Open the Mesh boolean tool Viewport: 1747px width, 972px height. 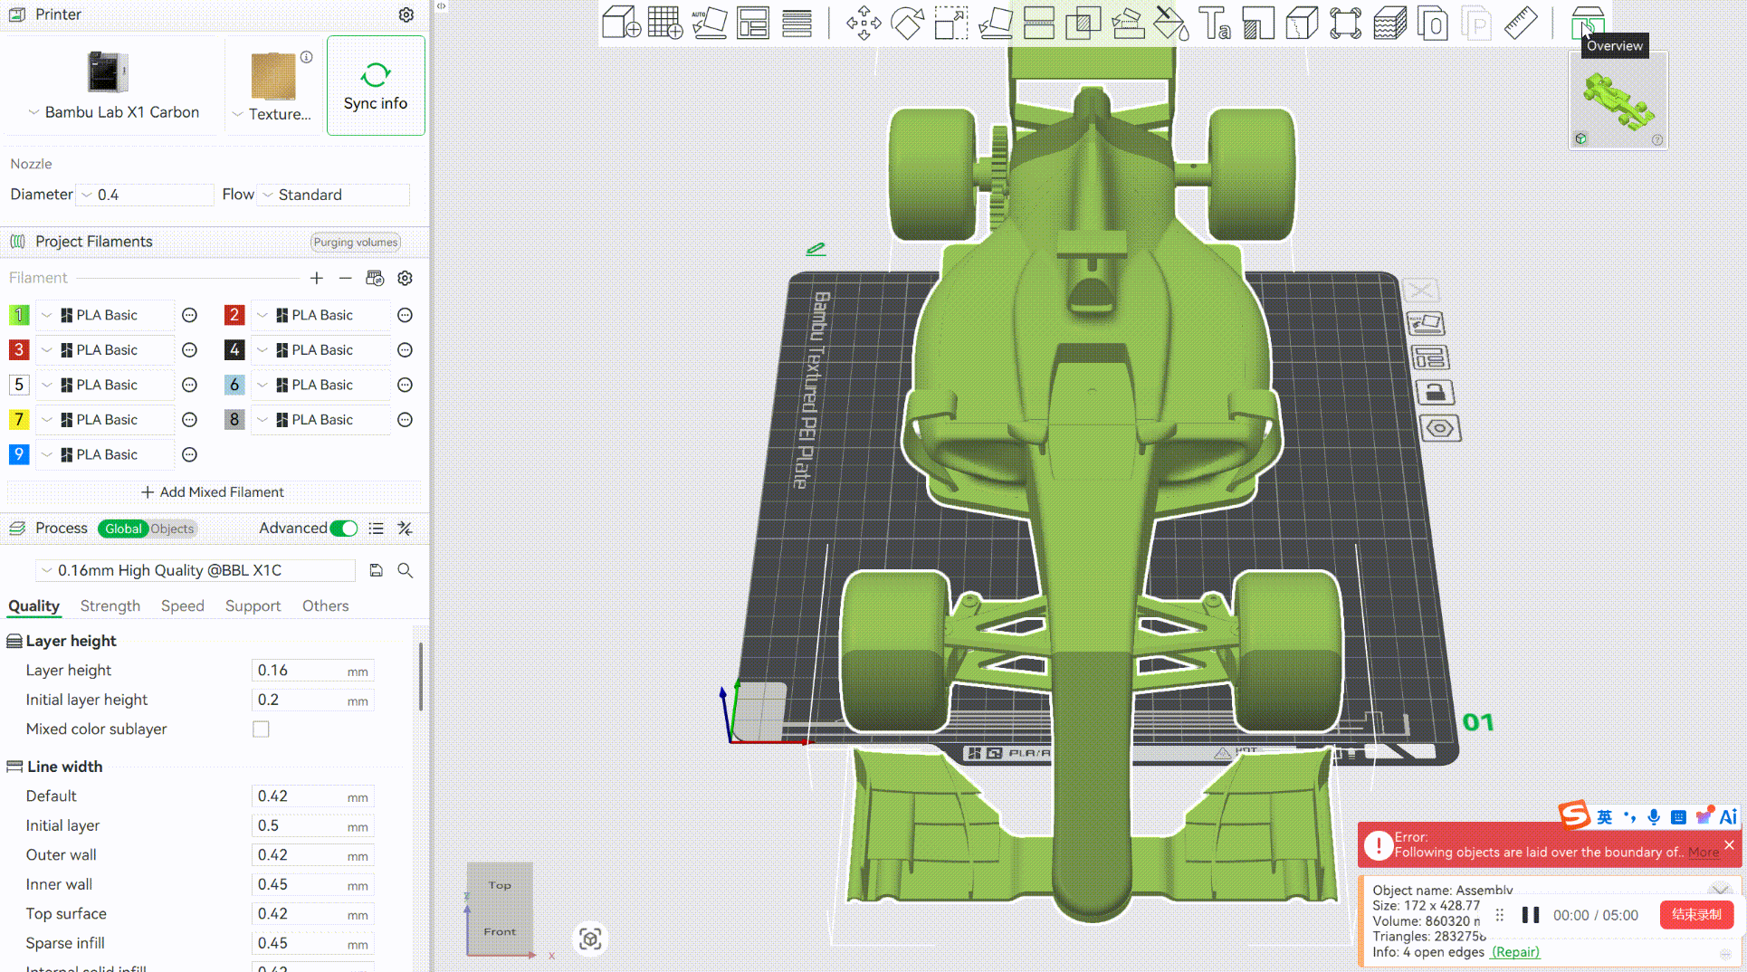(1083, 23)
